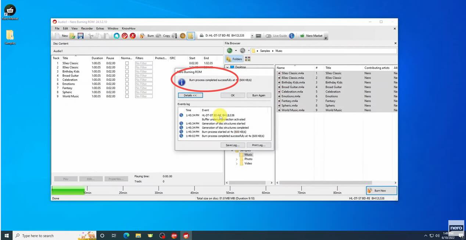Open the back arrow history dropdown
466x240 pixels.
(x=236, y=51)
